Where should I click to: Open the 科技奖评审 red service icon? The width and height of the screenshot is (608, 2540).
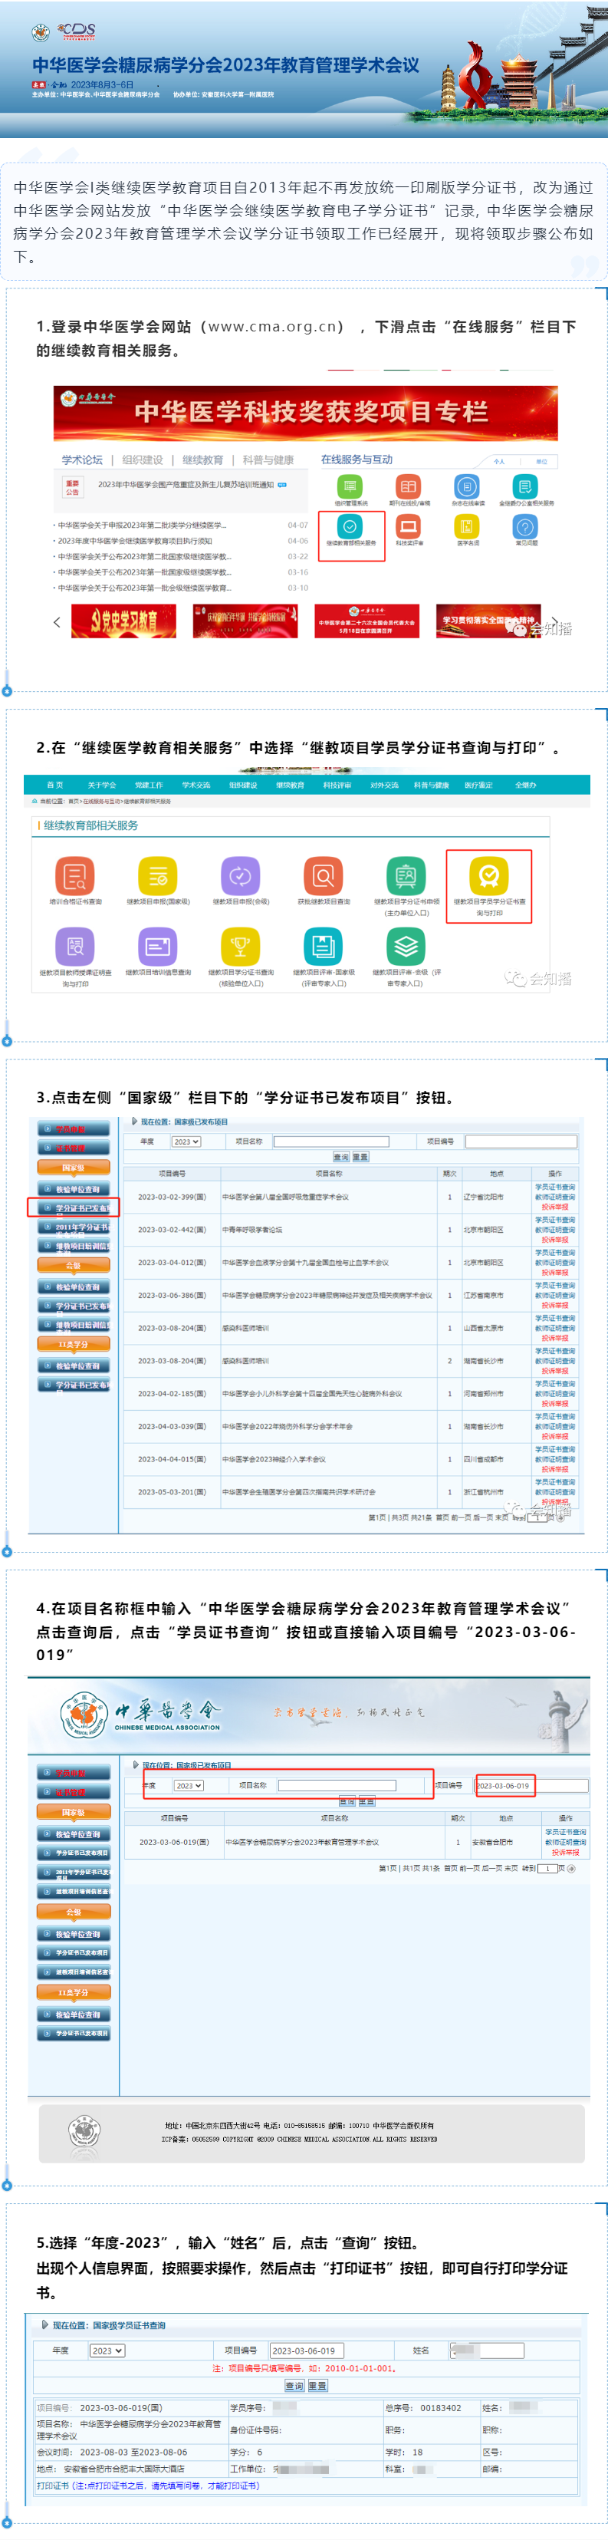pos(408,528)
